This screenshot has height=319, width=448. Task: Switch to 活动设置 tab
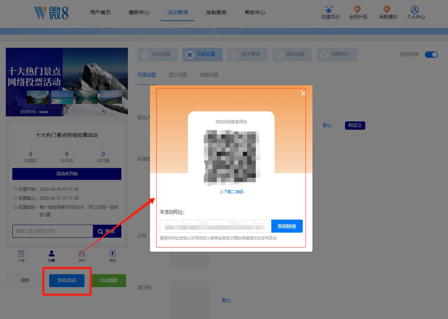click(x=158, y=54)
